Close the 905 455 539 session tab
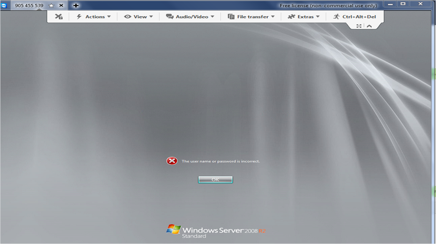The height and width of the screenshot is (244, 436). (x=61, y=5)
